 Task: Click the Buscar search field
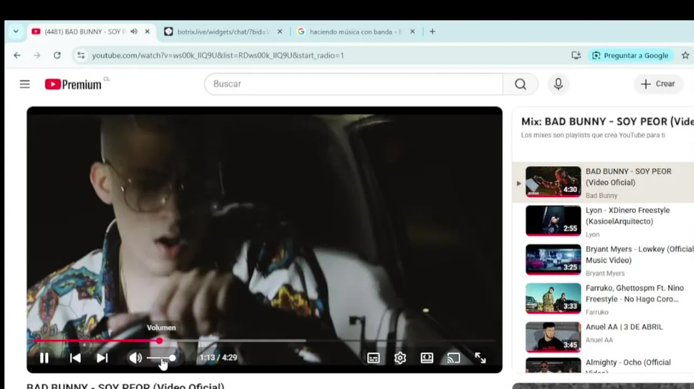pos(354,84)
